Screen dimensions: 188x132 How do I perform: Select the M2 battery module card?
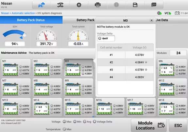tap(47, 67)
